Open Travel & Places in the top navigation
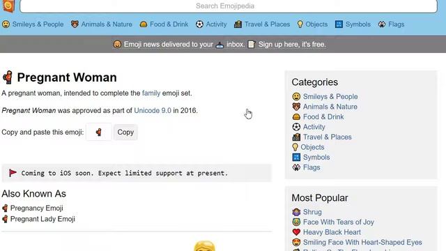This screenshot has height=251, width=446. coord(267,24)
